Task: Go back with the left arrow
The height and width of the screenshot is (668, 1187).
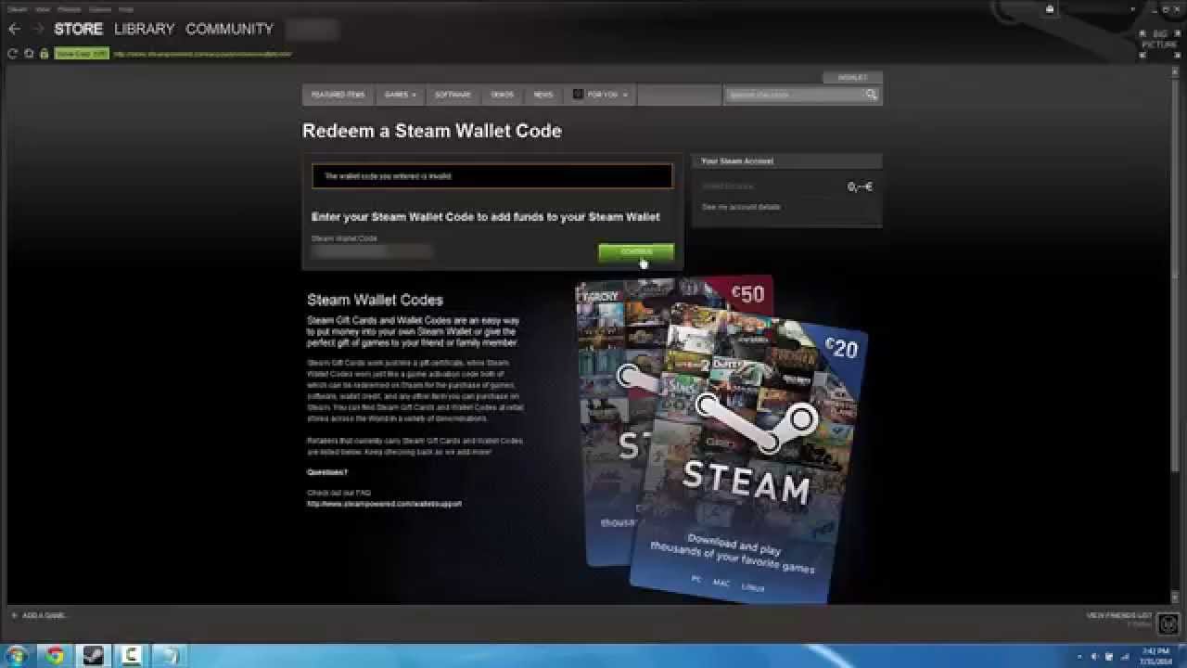Action: [14, 29]
